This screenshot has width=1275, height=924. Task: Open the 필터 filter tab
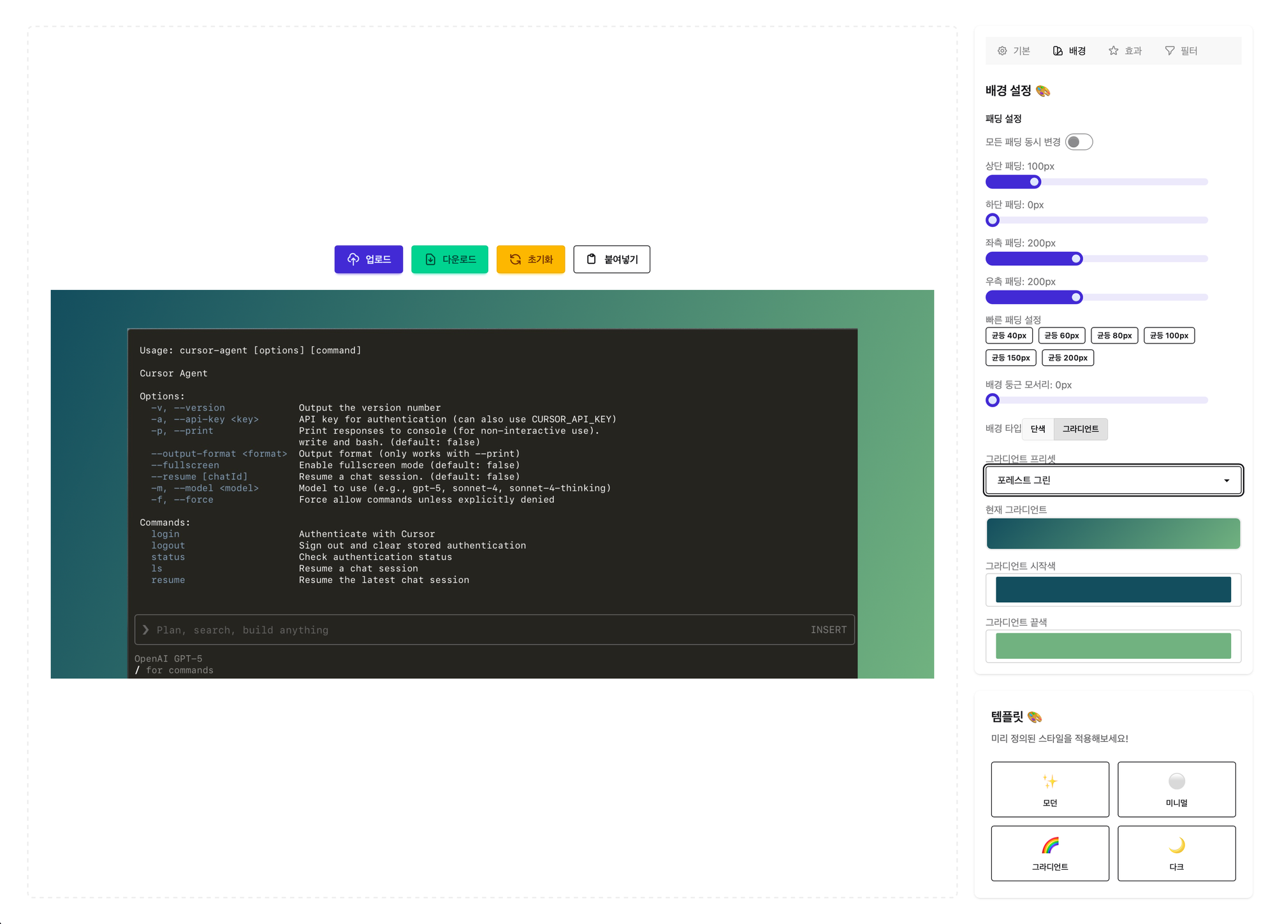[x=1181, y=51]
